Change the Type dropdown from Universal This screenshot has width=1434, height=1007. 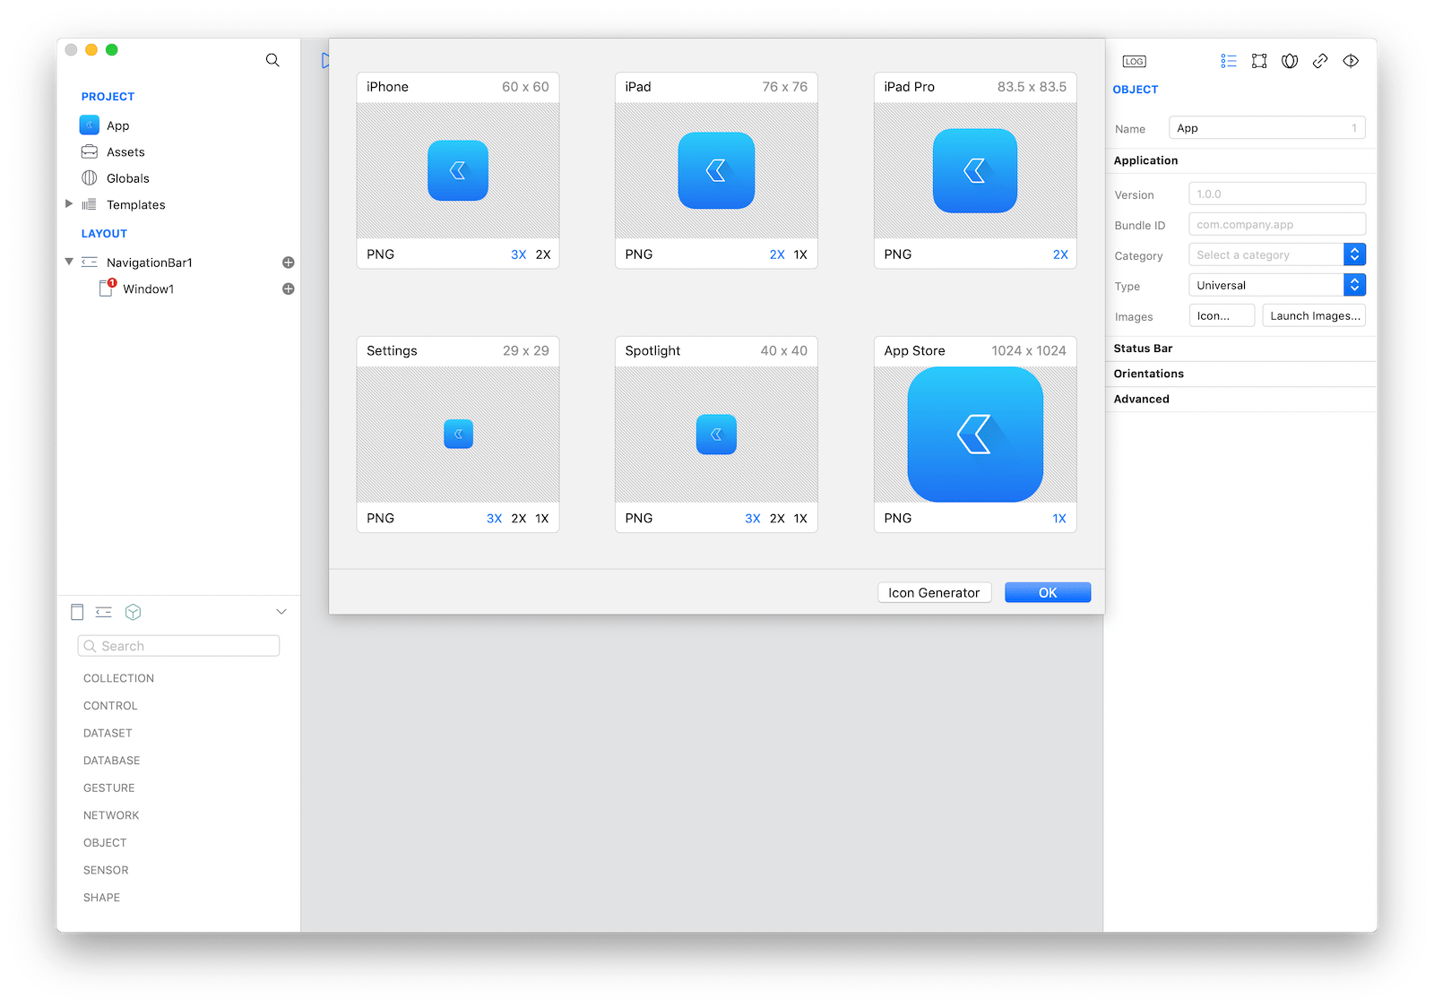pos(1354,284)
